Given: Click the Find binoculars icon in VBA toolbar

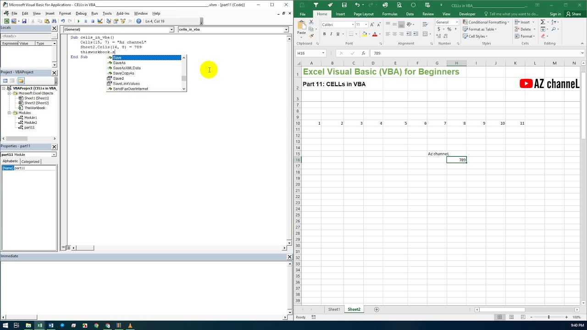Looking at the screenshot, I should click(54, 21).
